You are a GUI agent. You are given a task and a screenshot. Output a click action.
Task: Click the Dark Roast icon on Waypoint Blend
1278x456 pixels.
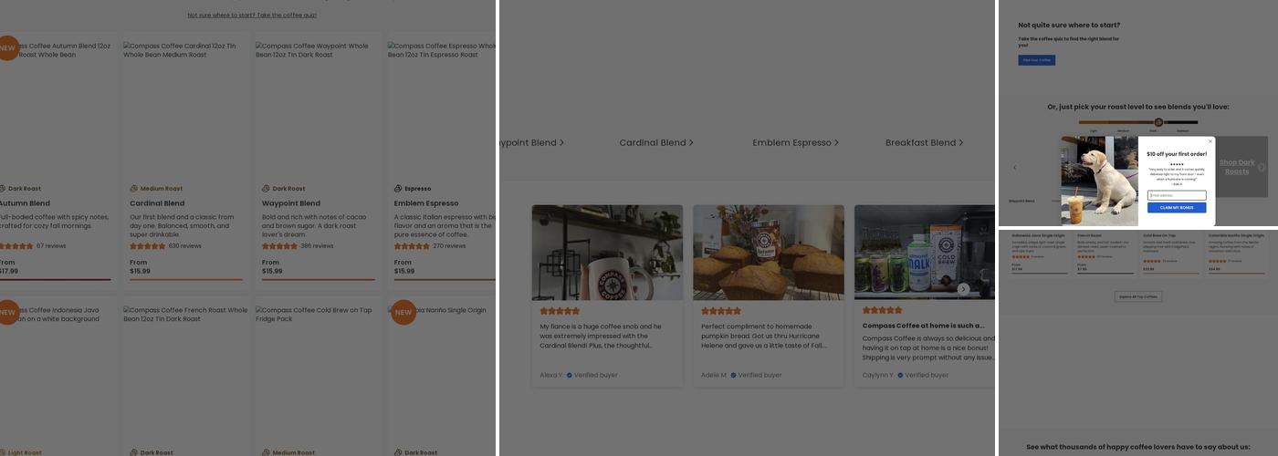(x=266, y=189)
